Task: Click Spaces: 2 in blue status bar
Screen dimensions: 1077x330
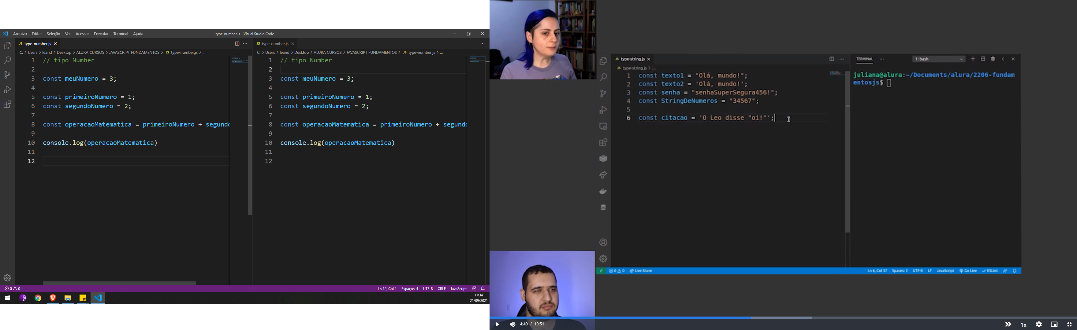Action: (900, 271)
